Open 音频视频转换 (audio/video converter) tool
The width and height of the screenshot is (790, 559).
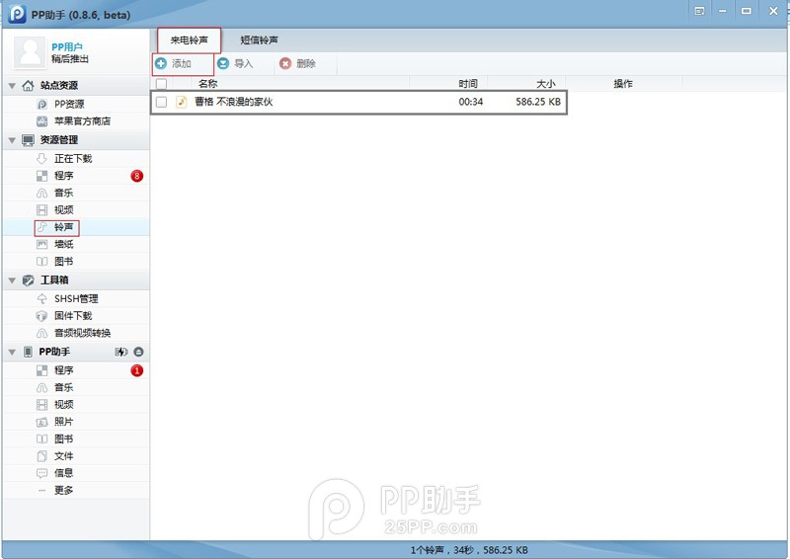tap(82, 333)
